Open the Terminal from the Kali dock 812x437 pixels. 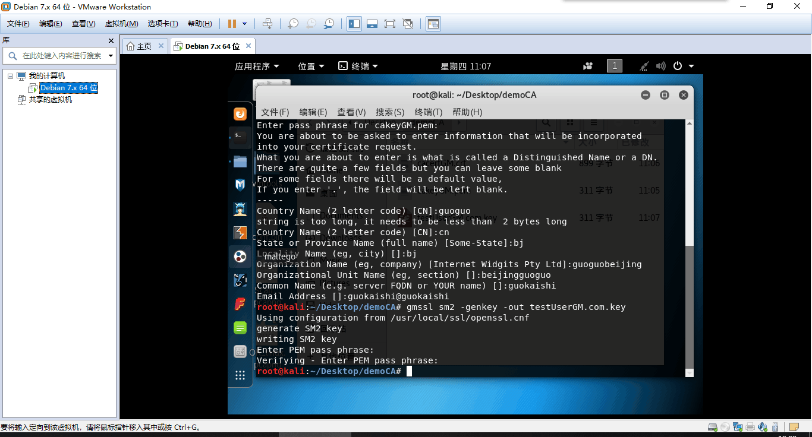(x=240, y=137)
